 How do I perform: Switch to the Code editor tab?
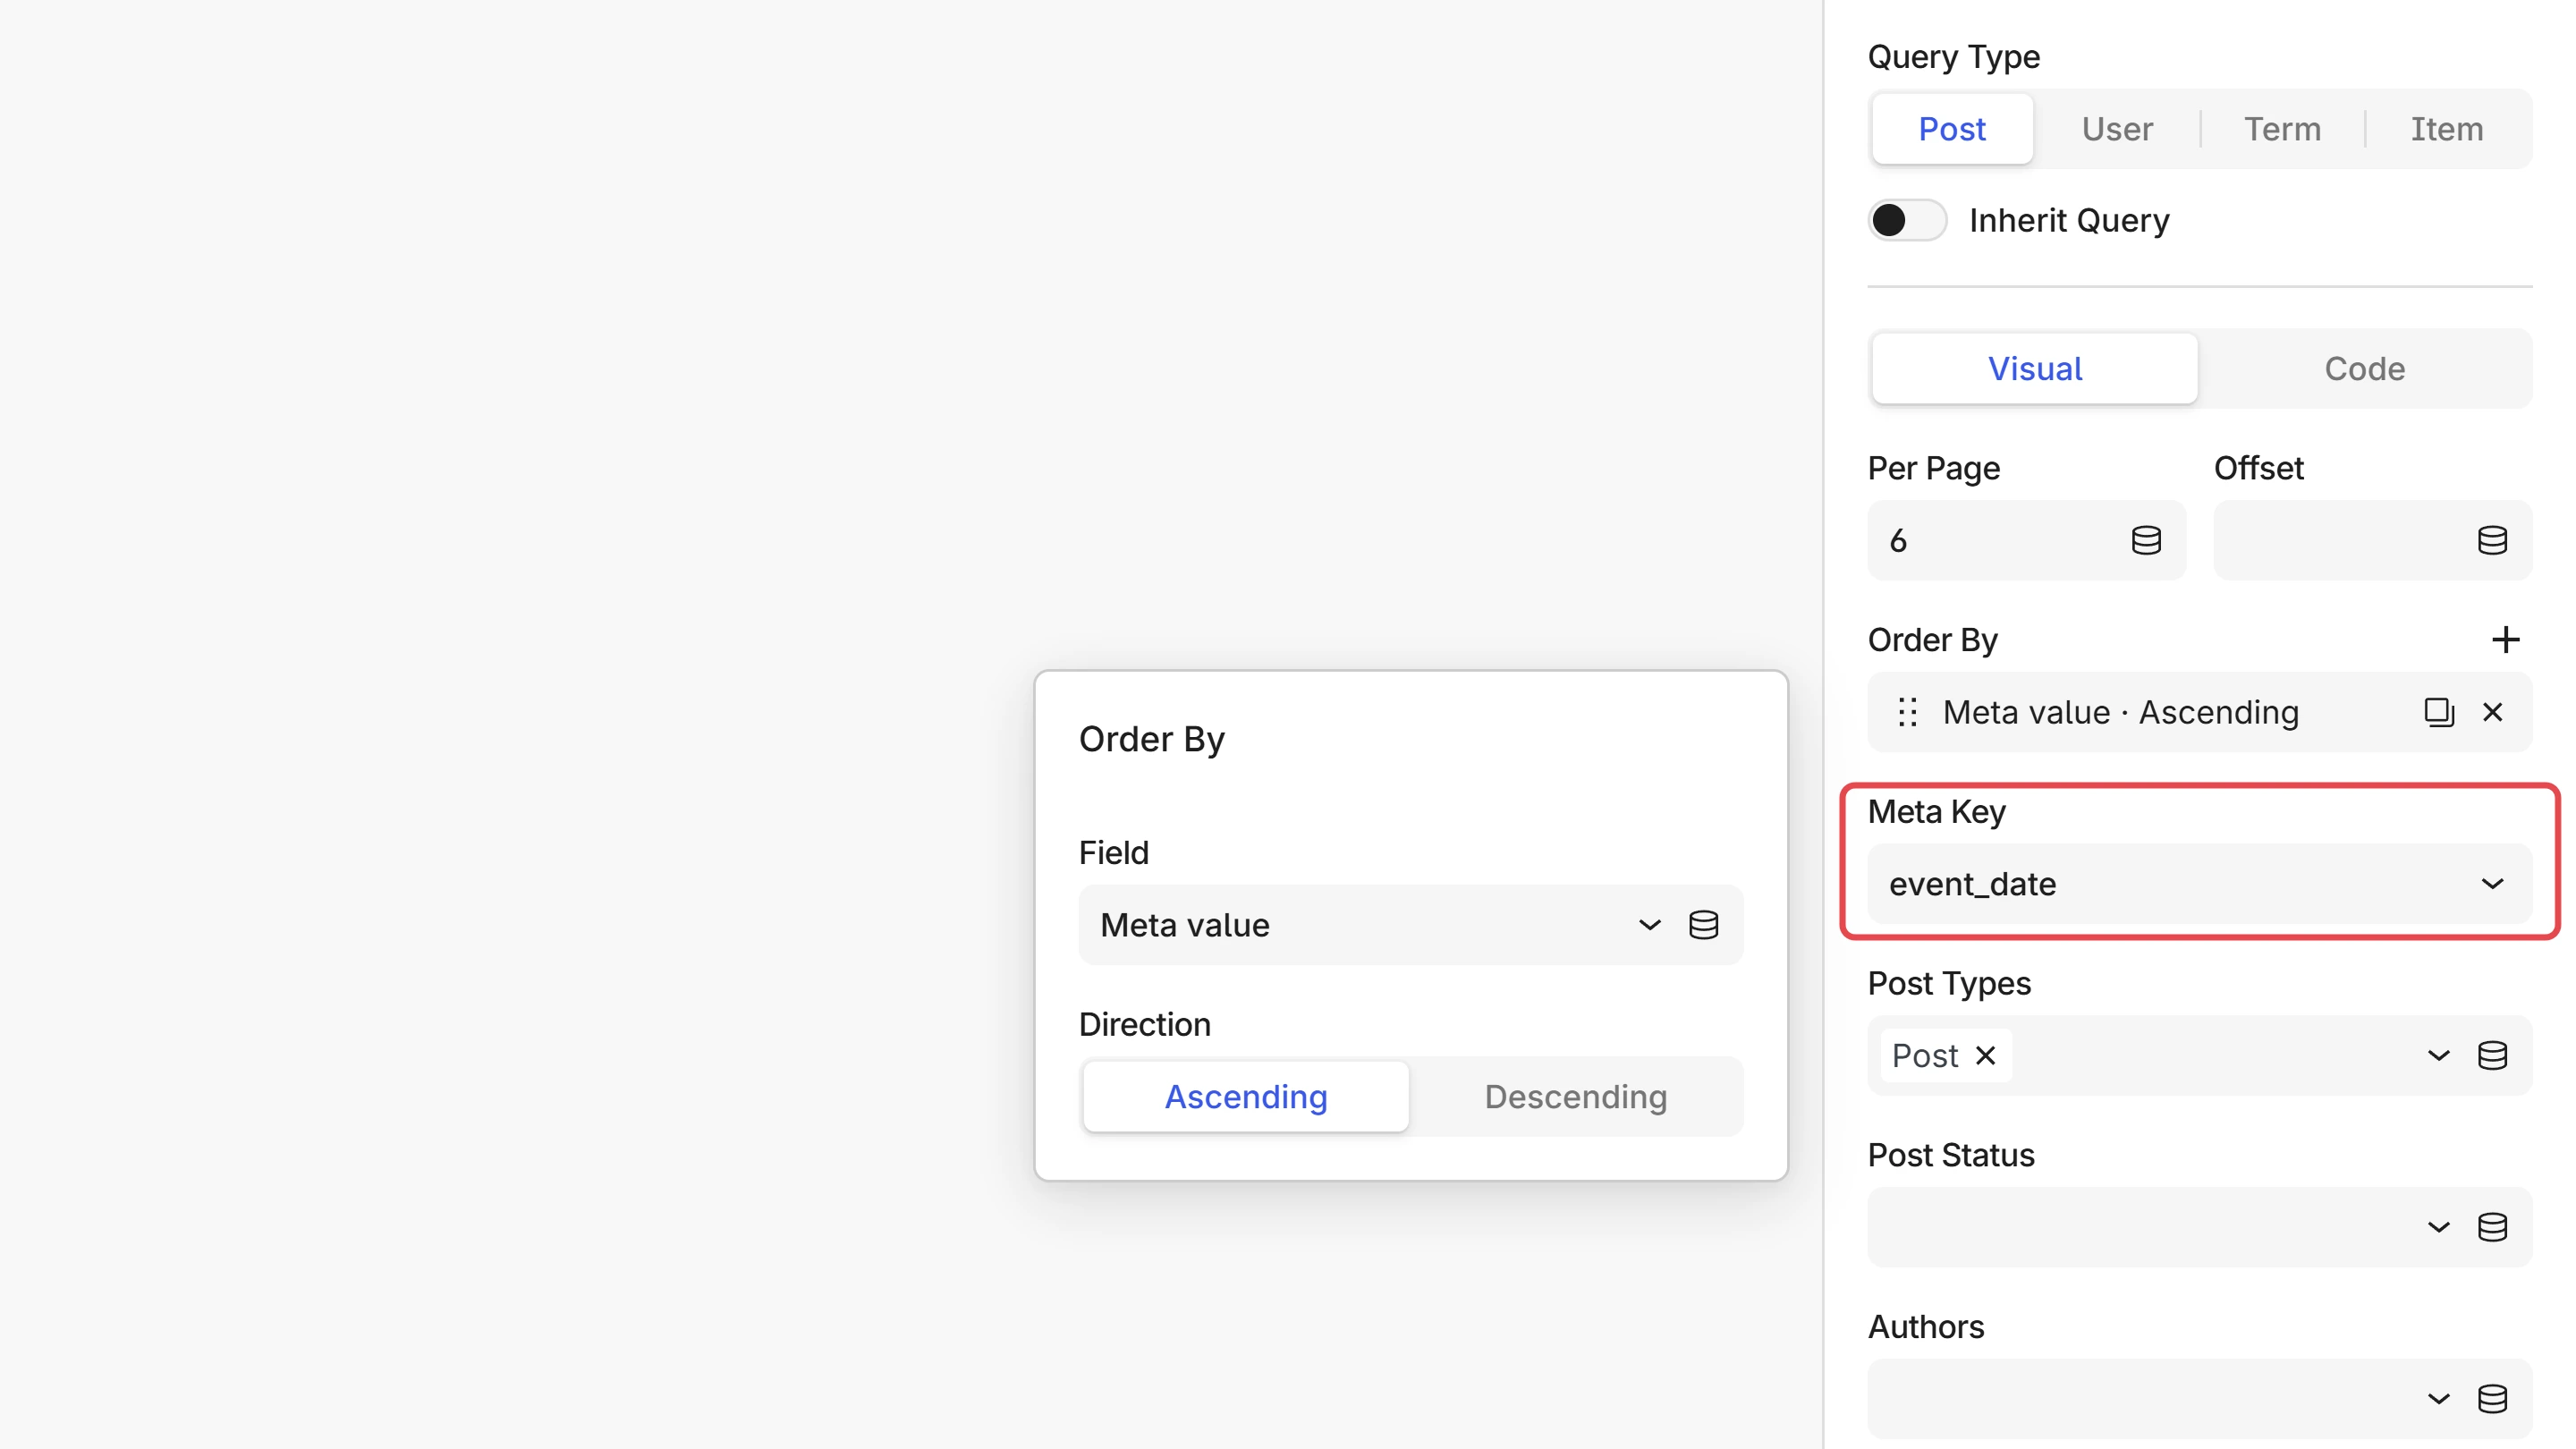[2364, 369]
